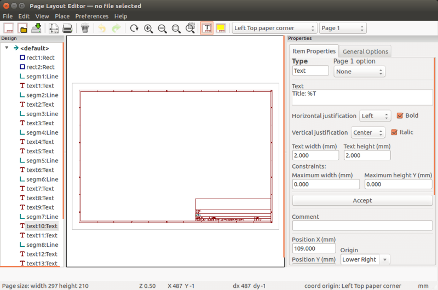Open the Edit menu
Image resolution: width=438 pixels, height=290 pixels.
pyautogui.click(x=24, y=16)
